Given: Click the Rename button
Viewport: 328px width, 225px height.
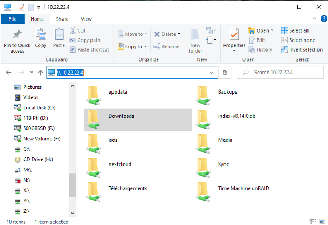Looking at the screenshot, I should coord(166,46).
